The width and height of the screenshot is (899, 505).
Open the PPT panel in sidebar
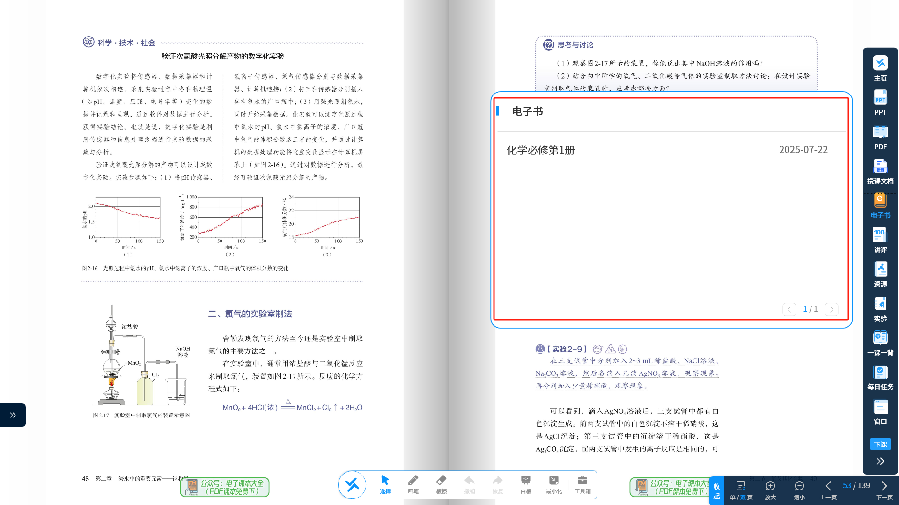coord(880,102)
